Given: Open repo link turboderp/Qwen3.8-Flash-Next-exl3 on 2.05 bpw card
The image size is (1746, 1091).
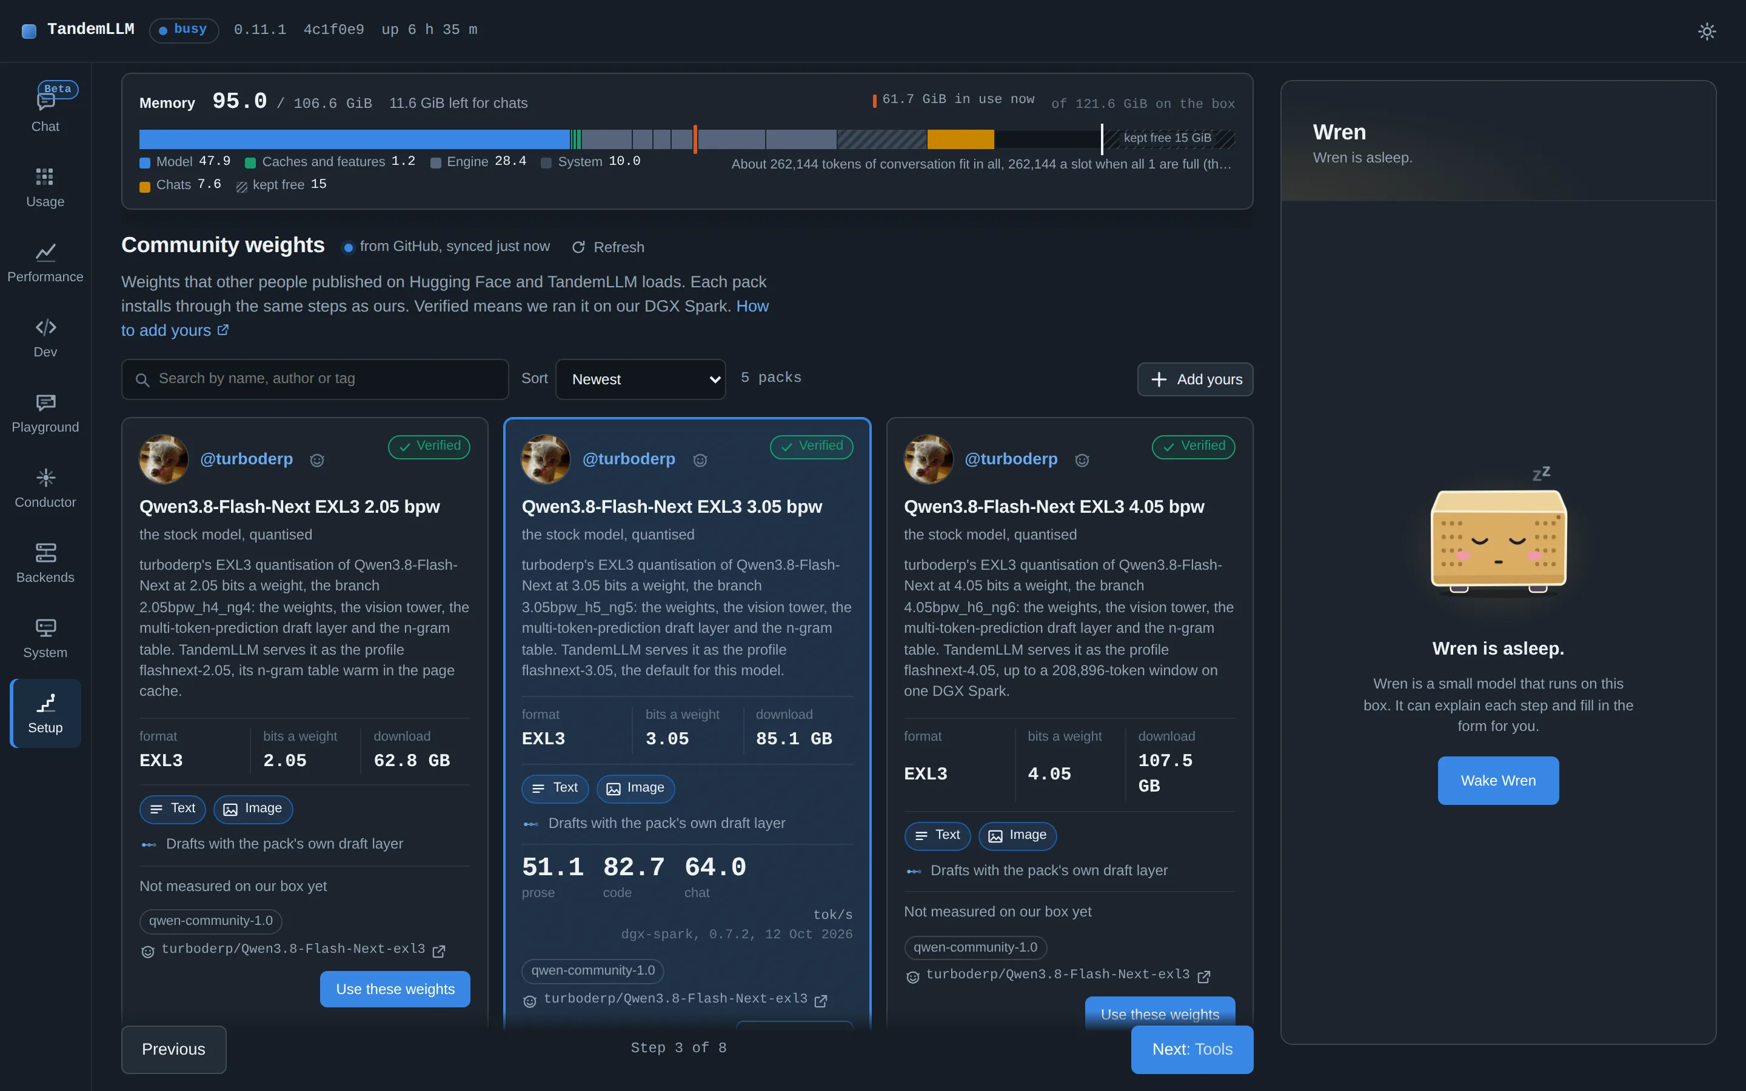Looking at the screenshot, I should coord(293,950).
